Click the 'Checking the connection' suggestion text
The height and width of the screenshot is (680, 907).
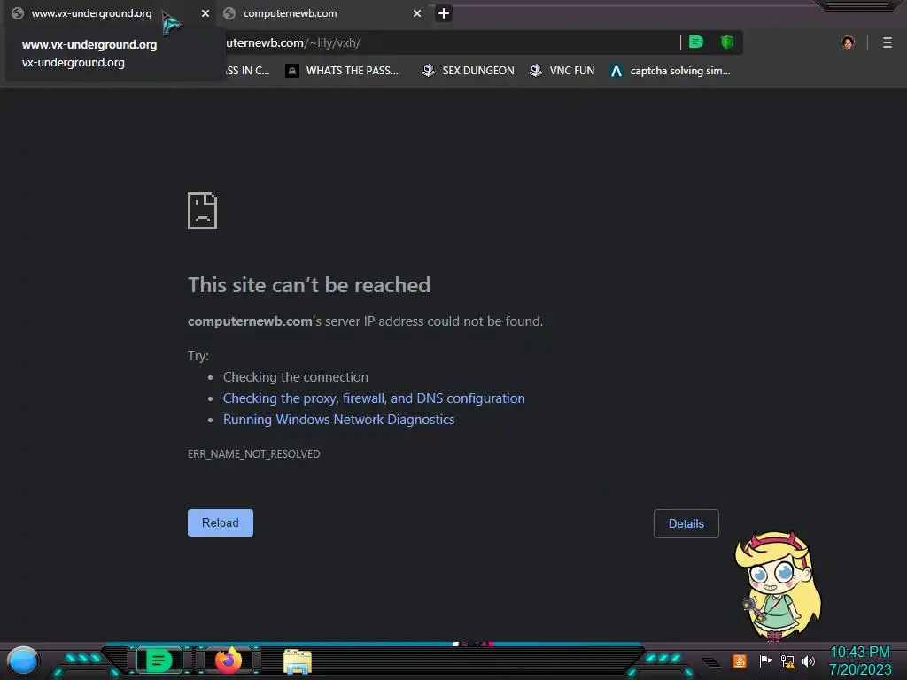[296, 377]
